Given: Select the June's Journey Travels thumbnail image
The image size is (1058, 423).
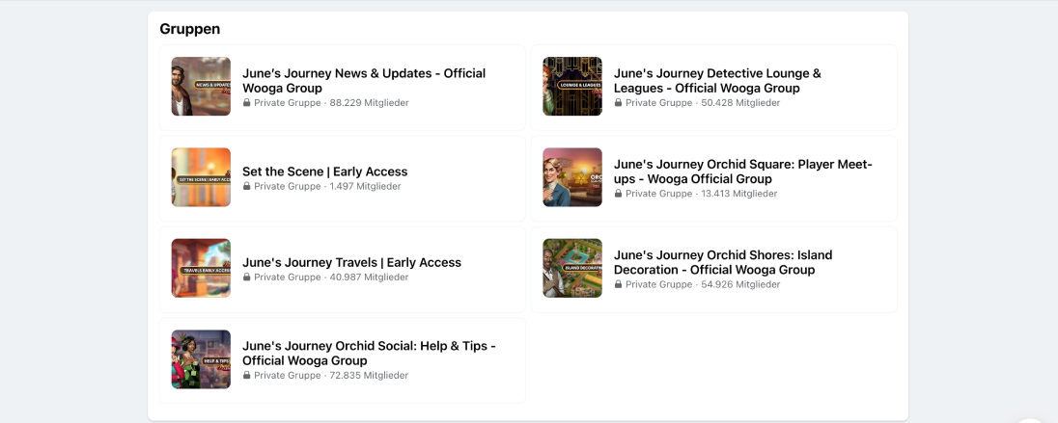Looking at the screenshot, I should [x=201, y=268].
